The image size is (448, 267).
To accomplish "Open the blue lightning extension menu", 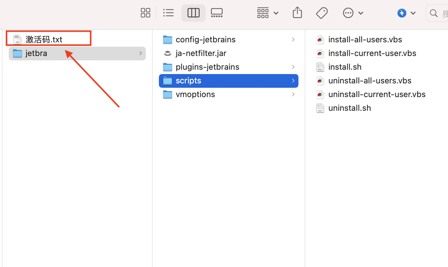I will 407,13.
